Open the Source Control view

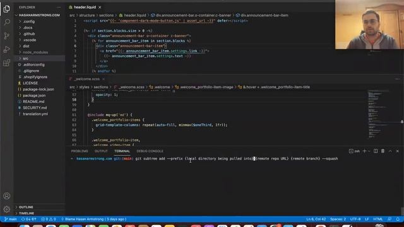coord(7,35)
